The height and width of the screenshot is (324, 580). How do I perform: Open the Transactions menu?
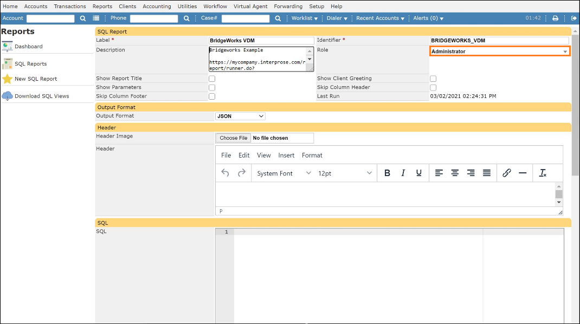70,7
